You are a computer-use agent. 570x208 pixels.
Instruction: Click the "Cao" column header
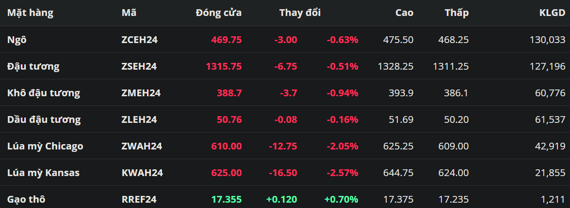(x=404, y=13)
